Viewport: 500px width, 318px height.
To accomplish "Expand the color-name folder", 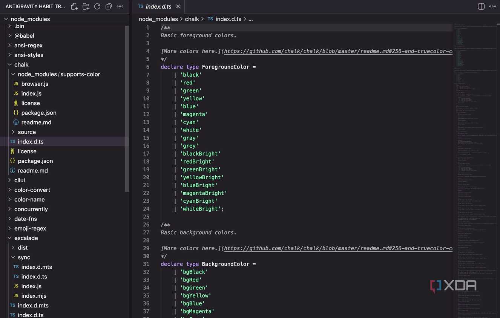I will pyautogui.click(x=64, y=200).
